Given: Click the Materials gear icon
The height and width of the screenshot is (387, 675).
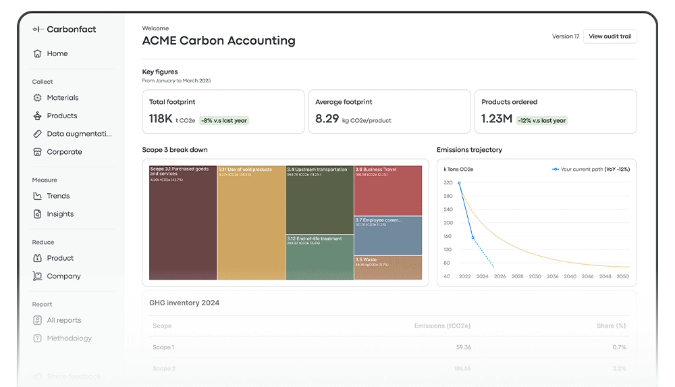Looking at the screenshot, I should click(37, 98).
